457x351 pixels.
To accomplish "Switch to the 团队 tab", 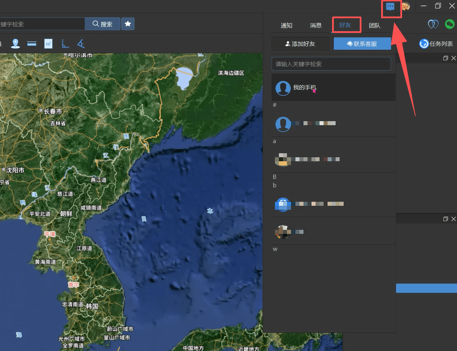I will click(x=374, y=25).
